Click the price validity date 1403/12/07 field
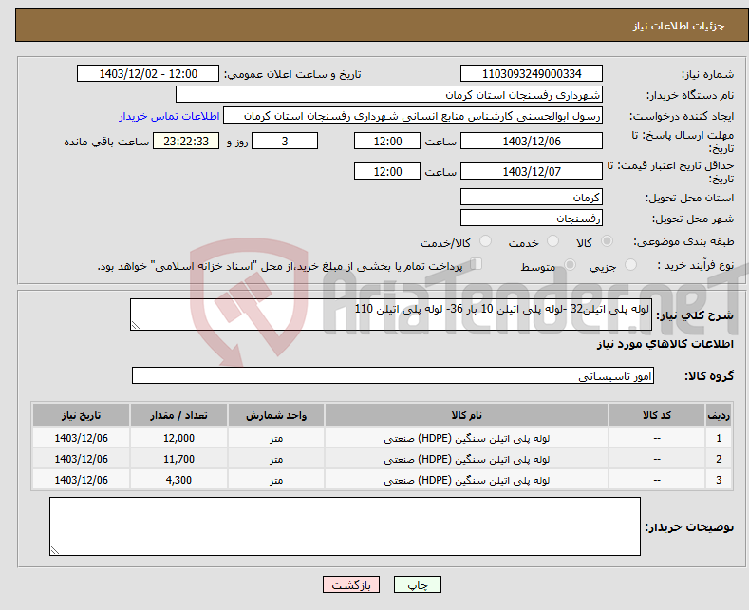 (x=532, y=171)
